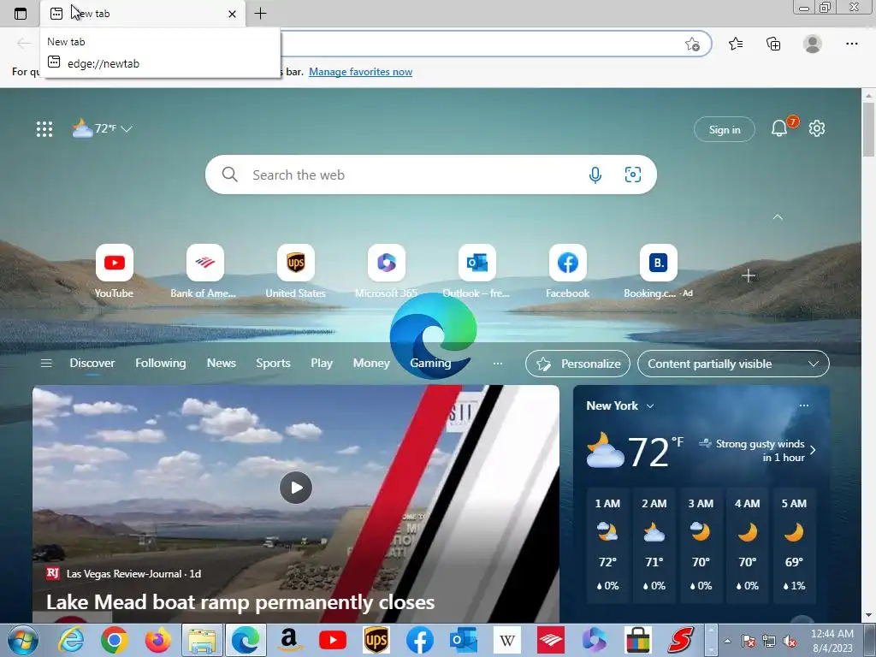Switch to the Play tab

322,363
